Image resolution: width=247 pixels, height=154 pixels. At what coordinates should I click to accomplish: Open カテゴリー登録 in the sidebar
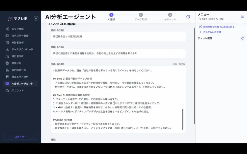click(20, 36)
